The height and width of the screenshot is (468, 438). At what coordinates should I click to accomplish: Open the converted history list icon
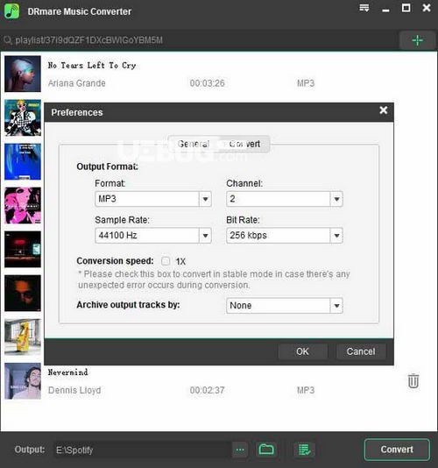304,450
